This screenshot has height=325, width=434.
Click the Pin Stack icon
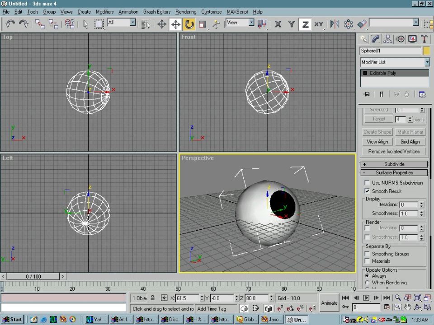366,94
